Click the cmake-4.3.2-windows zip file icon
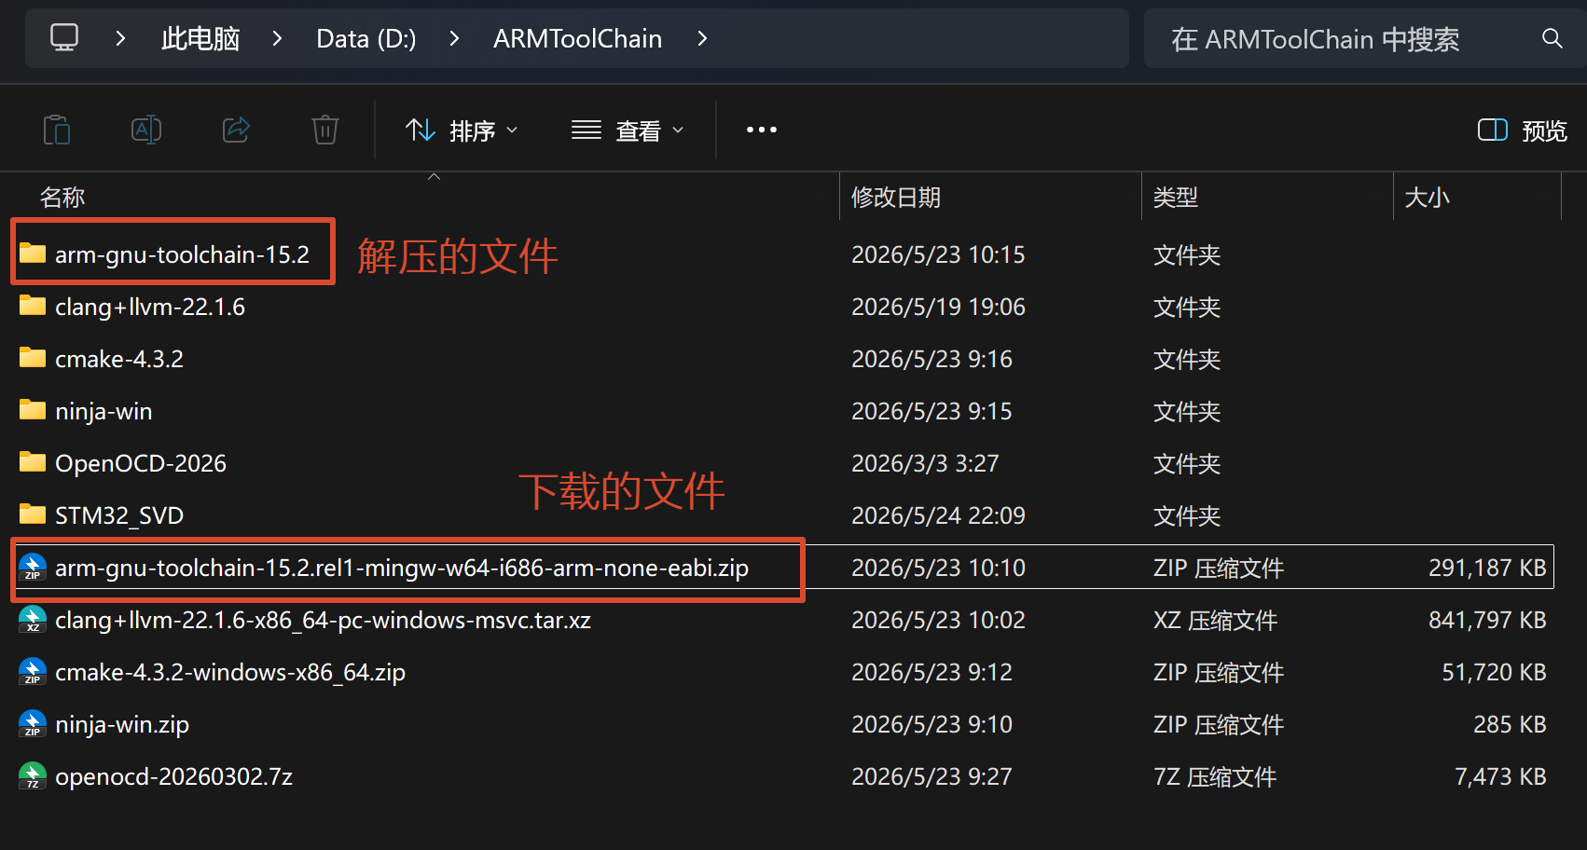1587x850 pixels. click(x=33, y=672)
